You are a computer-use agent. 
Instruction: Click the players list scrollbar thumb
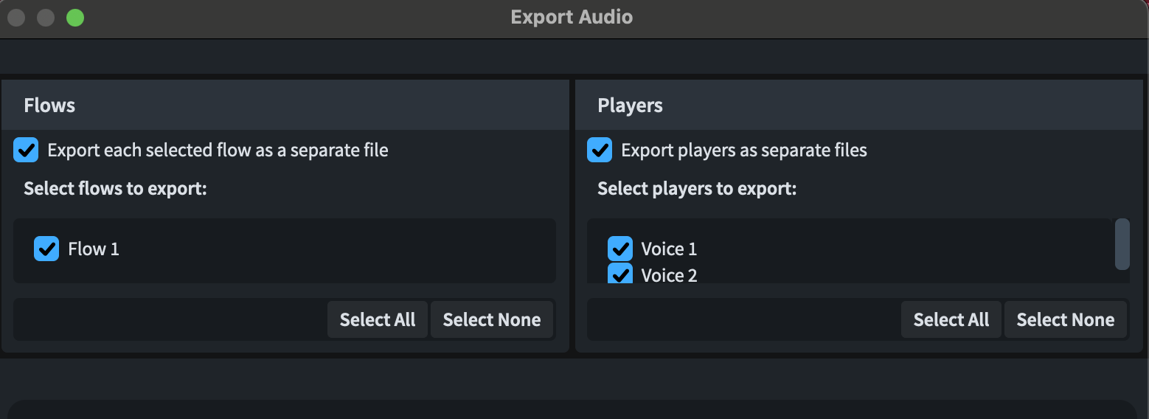(1122, 244)
